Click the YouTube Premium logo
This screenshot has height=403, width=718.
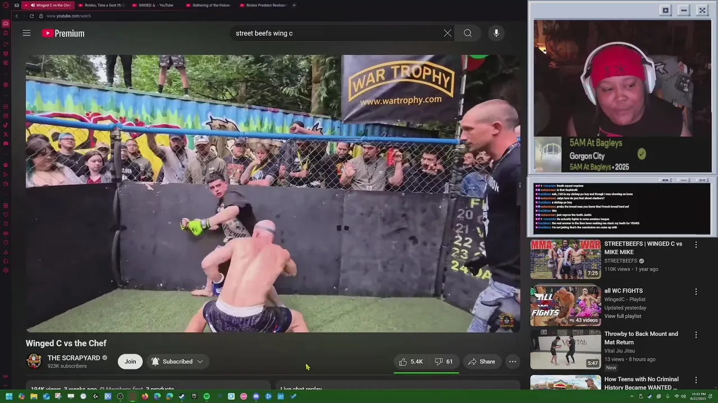(63, 34)
